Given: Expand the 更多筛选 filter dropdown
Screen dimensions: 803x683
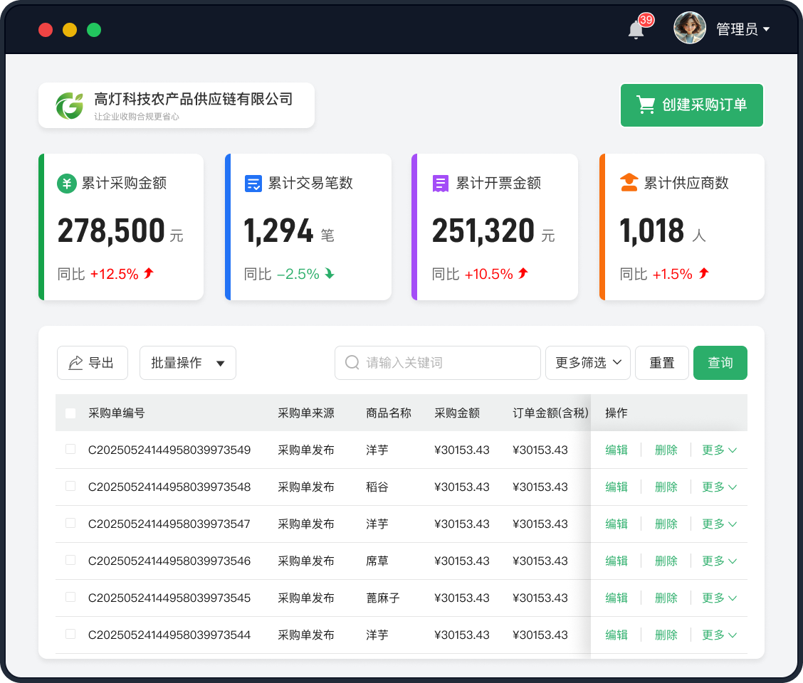Looking at the screenshot, I should 587,363.
